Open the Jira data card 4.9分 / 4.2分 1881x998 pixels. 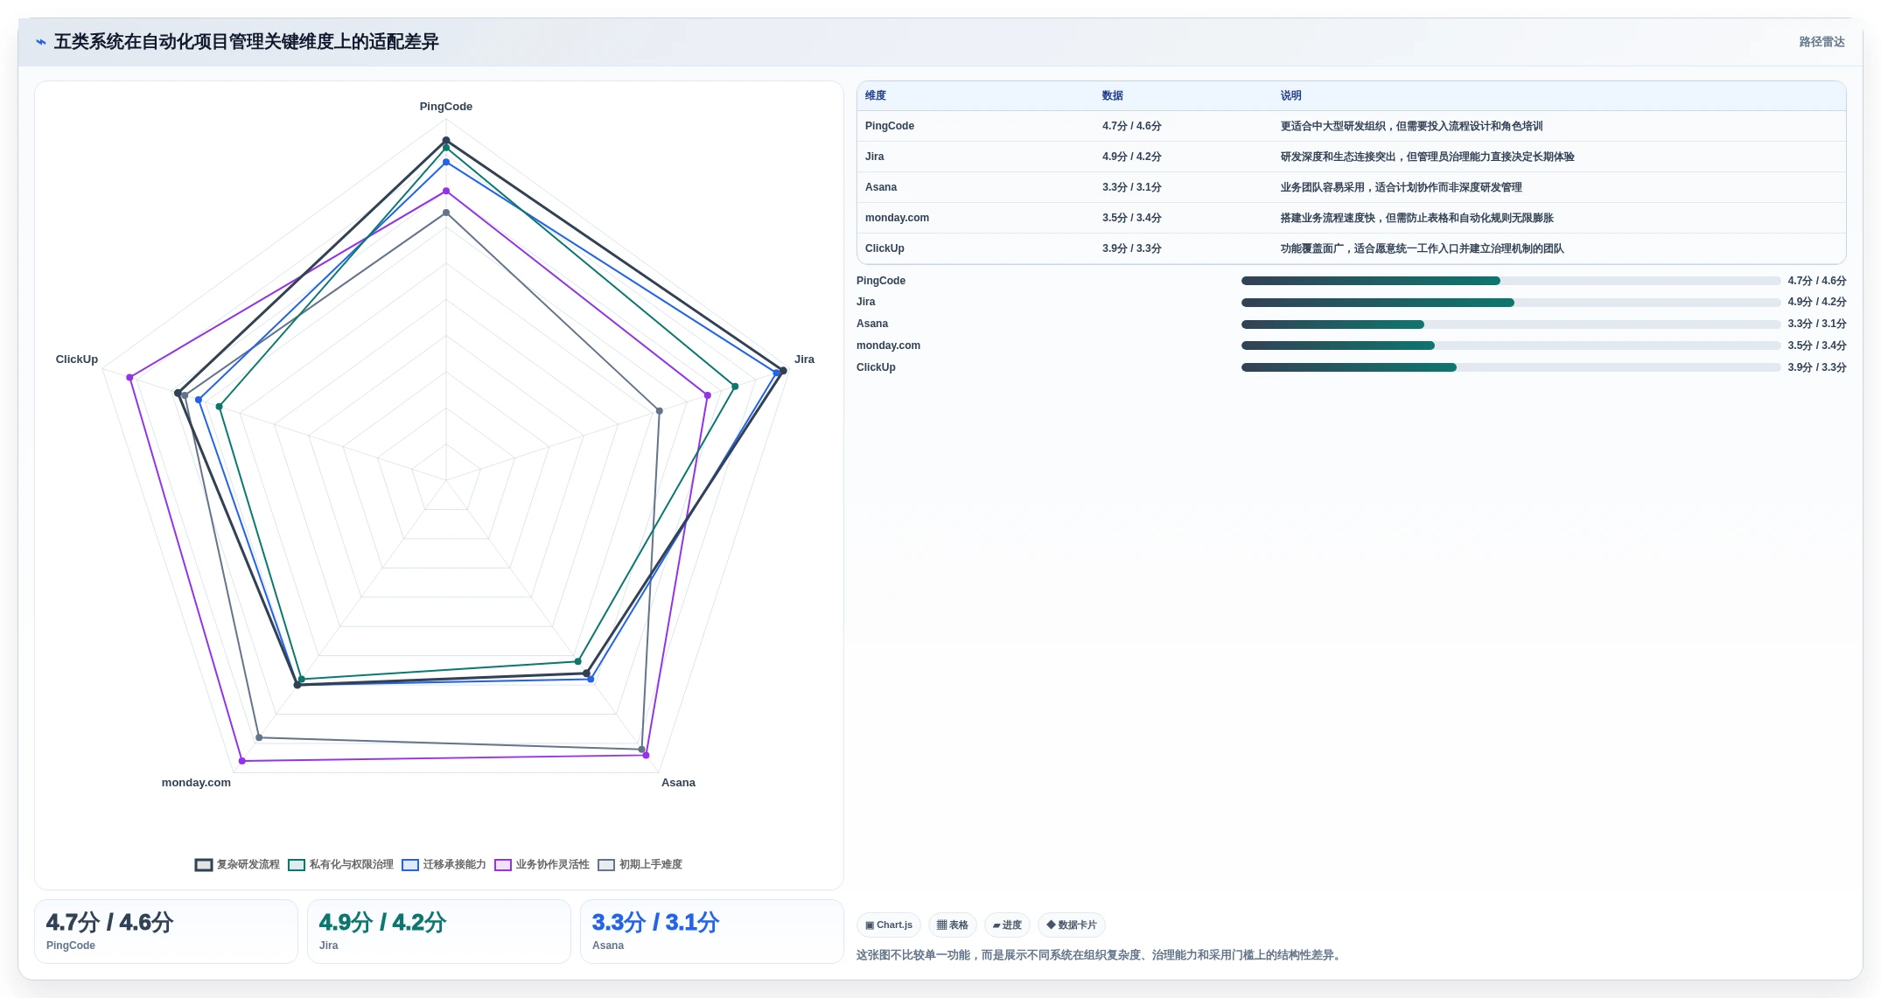(x=439, y=932)
